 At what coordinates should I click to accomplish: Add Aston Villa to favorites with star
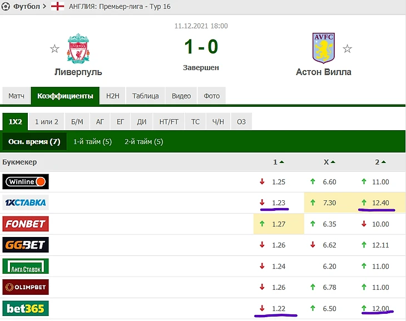[x=348, y=49]
